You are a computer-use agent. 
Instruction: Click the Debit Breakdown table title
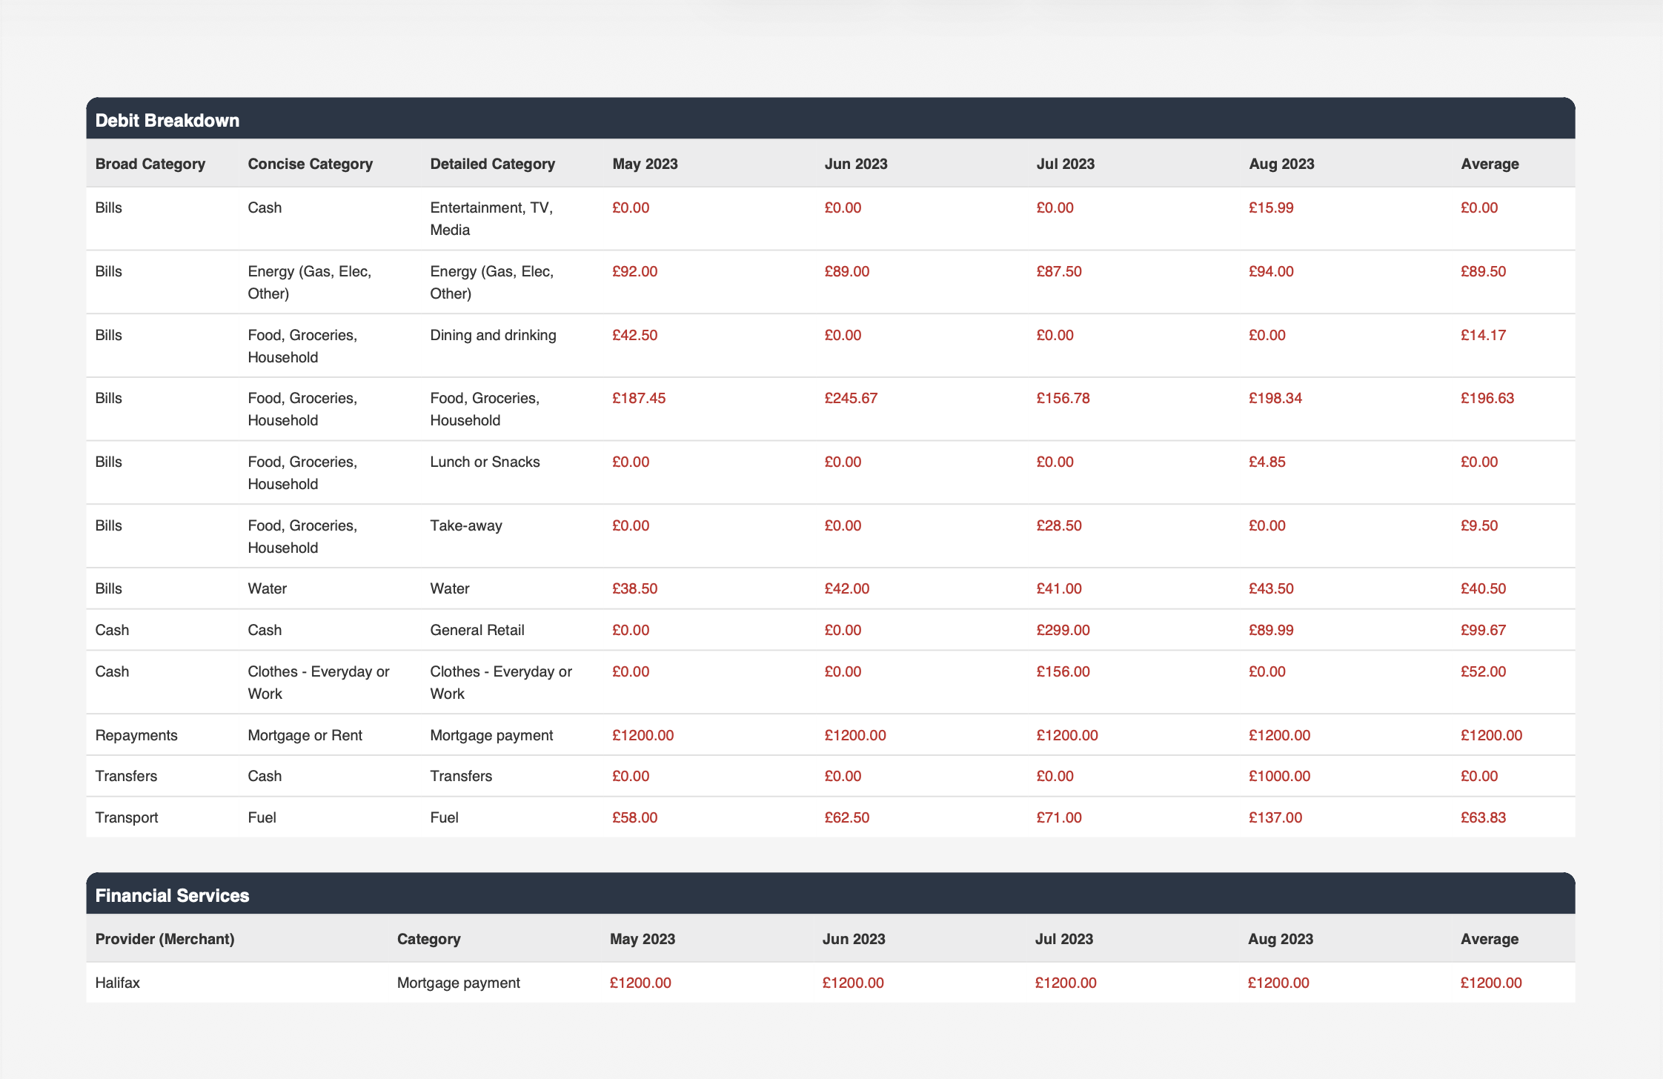[x=167, y=120]
